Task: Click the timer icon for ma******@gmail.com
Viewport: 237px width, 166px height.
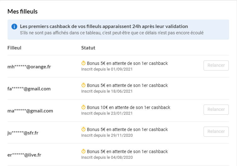Action: click(84, 107)
